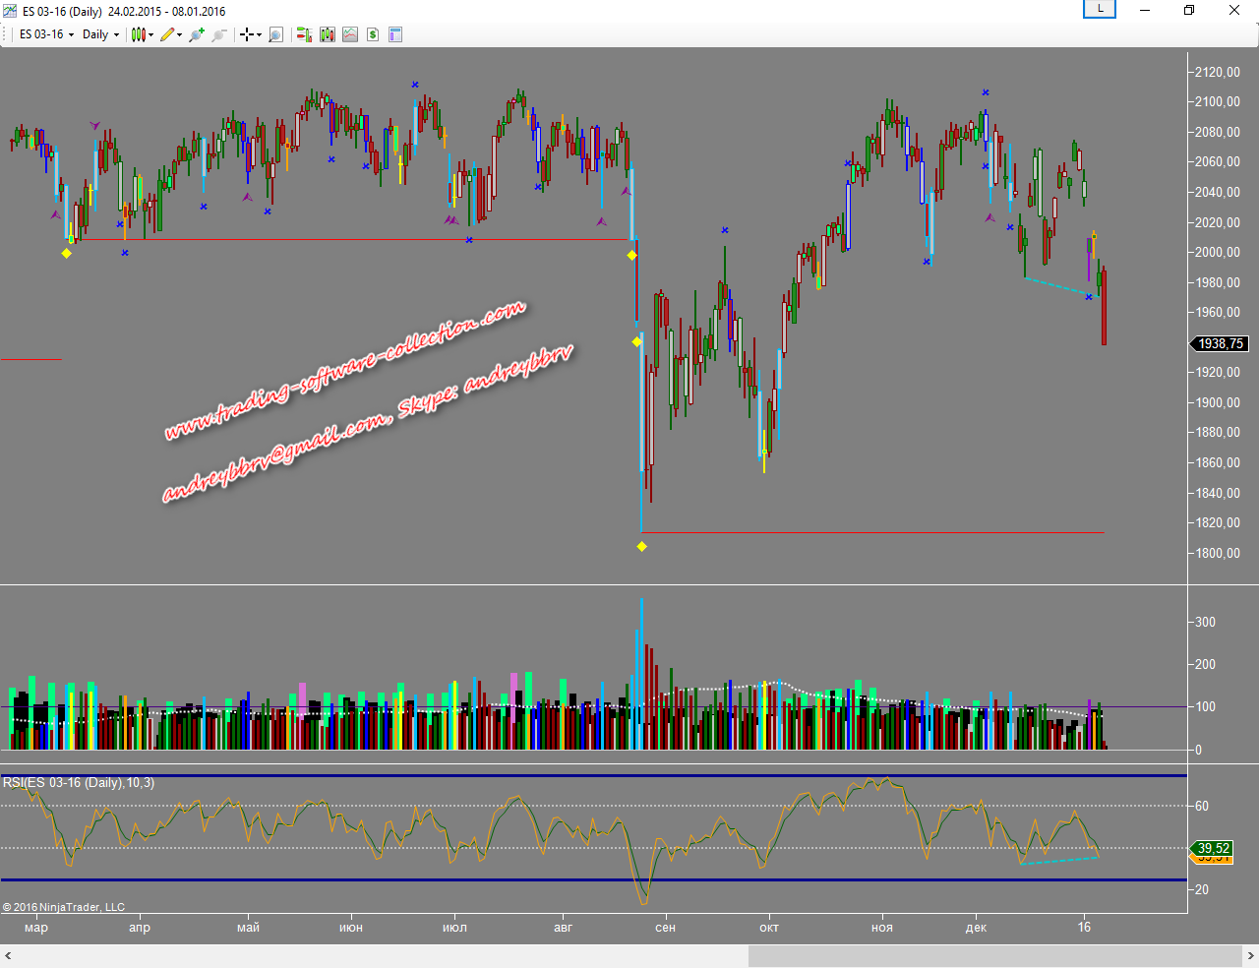Toggle the Chart Trader icon
Image resolution: width=1259 pixels, height=968 pixels.
304,34
